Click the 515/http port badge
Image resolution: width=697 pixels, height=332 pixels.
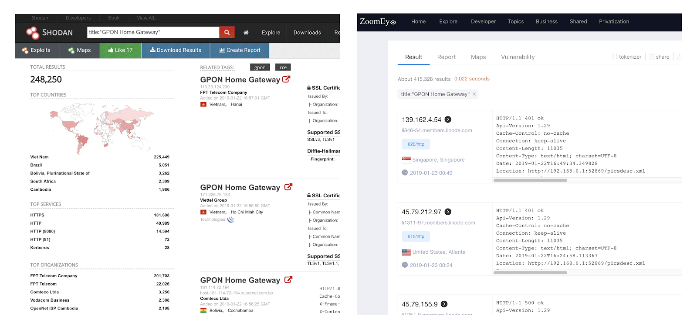point(416,236)
